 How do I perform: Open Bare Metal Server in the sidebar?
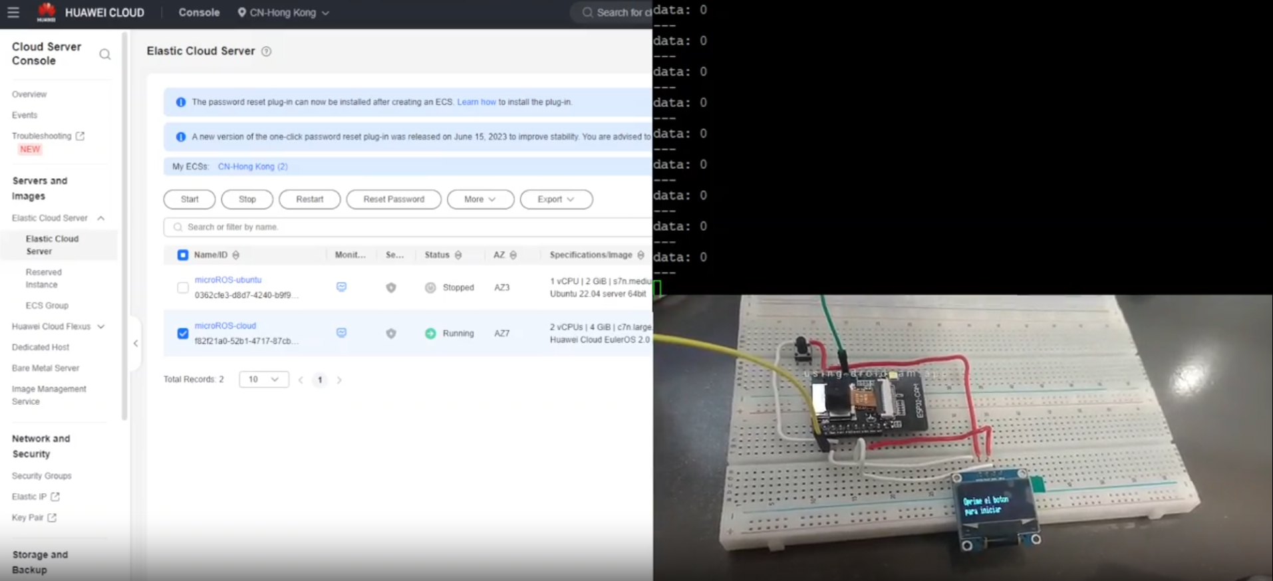click(45, 368)
